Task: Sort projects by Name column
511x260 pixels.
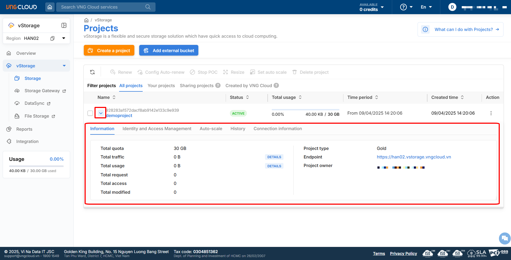Action: pyautogui.click(x=114, y=97)
